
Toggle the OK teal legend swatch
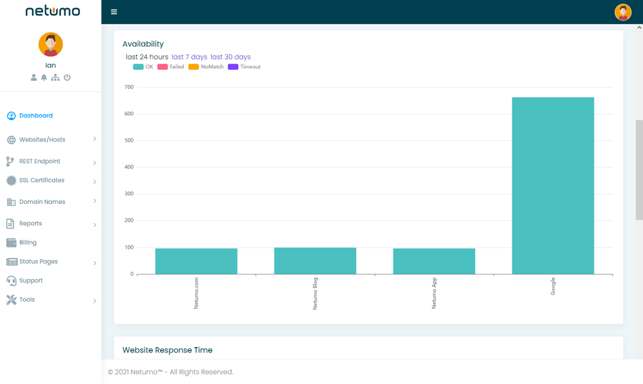click(x=138, y=67)
